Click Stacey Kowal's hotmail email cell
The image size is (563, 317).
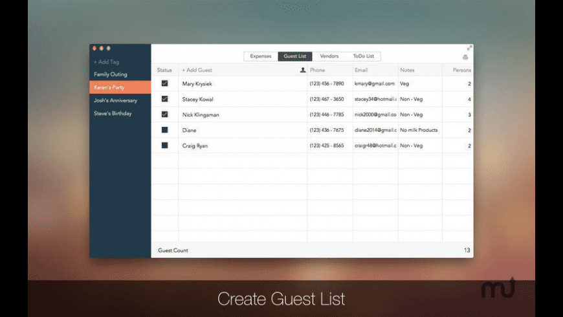click(375, 99)
